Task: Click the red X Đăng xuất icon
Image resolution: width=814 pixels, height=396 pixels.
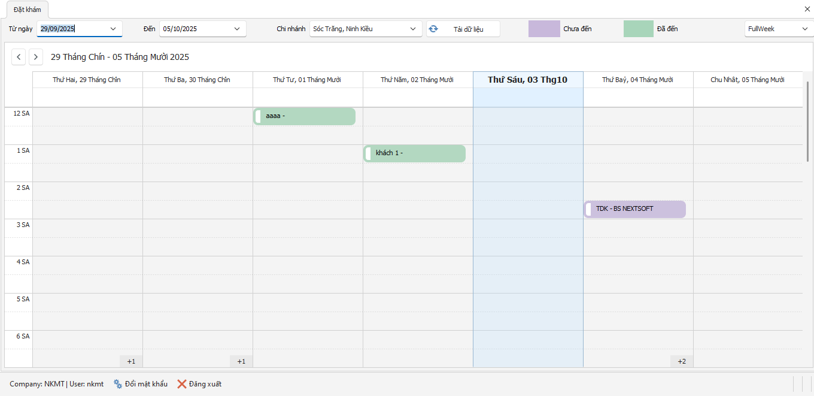Action: click(182, 384)
